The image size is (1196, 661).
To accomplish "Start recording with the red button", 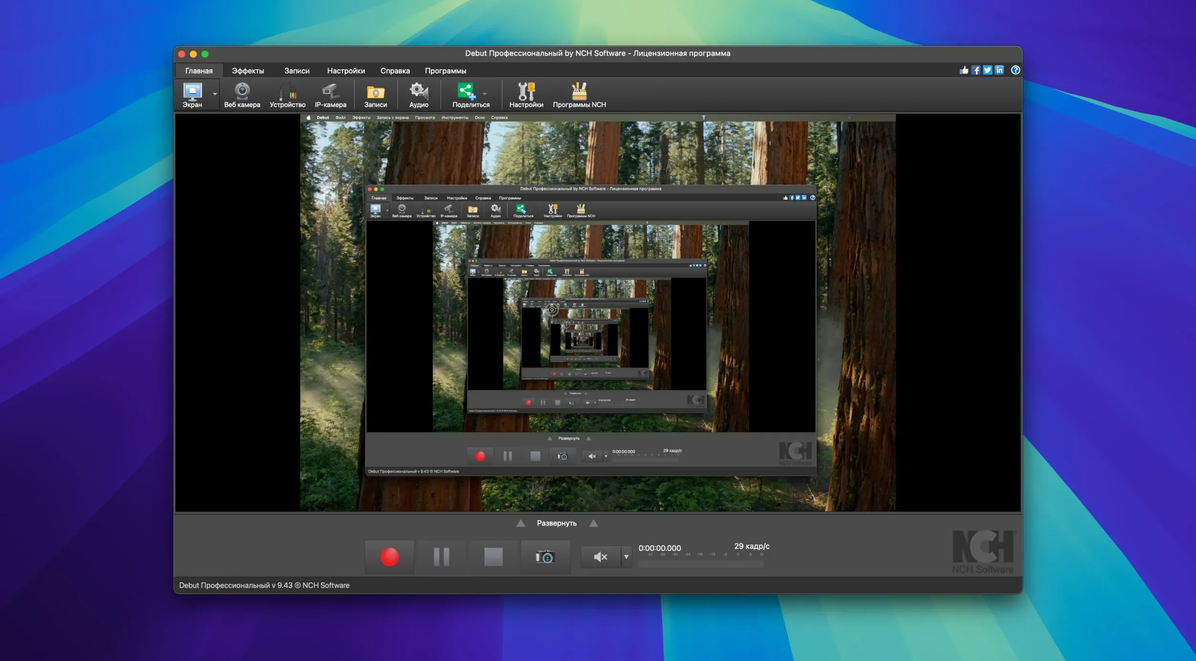I will (389, 557).
